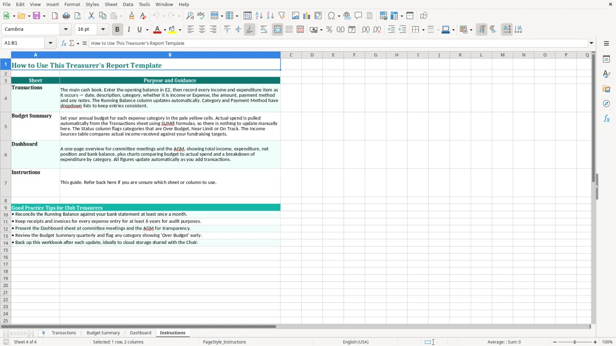Toggle Align Bottom vertical alignment
The width and height of the screenshot is (616, 346).
pos(249,30)
